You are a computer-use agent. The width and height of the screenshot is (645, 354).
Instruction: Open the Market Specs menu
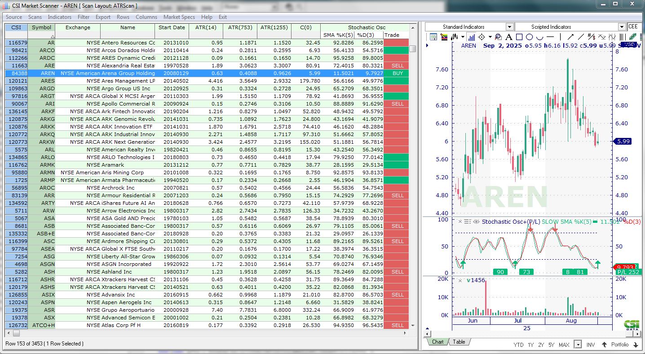click(x=179, y=17)
